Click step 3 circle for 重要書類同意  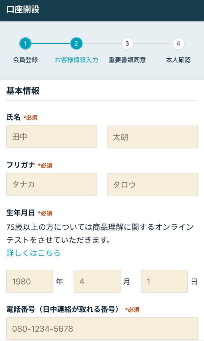coord(127,43)
